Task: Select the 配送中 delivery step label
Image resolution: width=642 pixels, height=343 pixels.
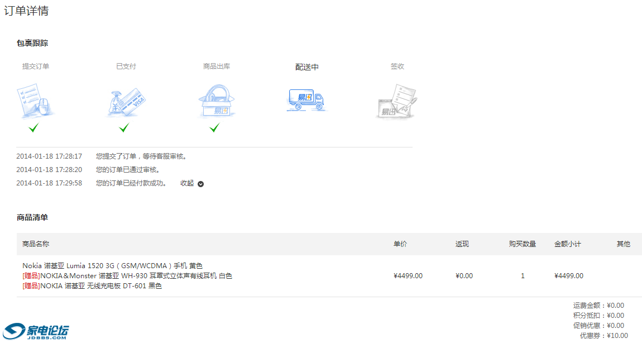Action: coord(306,67)
